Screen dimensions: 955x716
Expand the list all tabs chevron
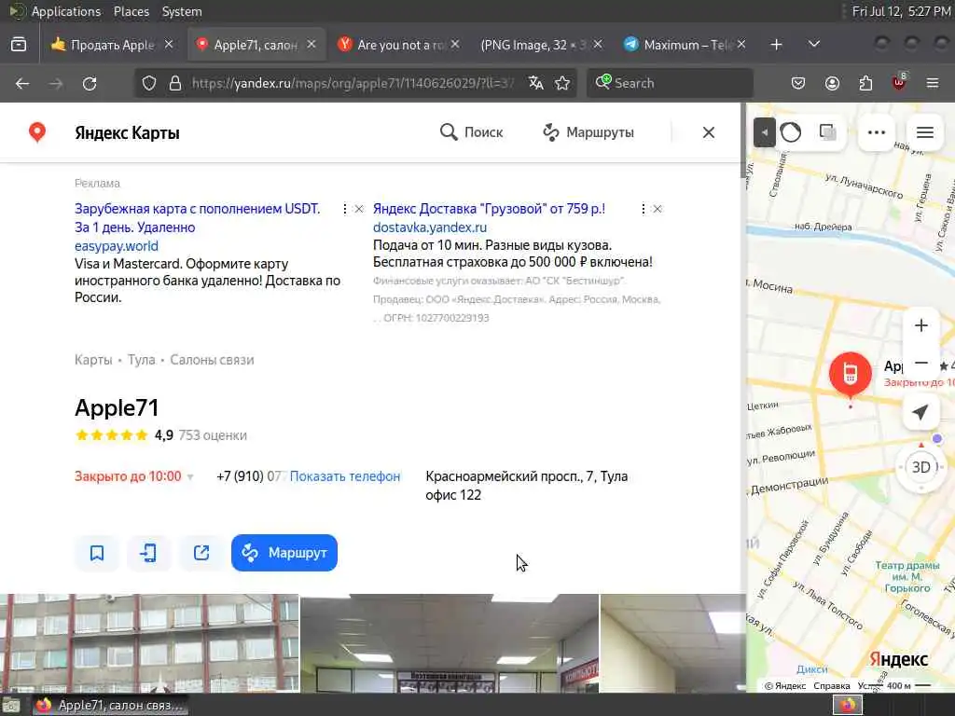[x=813, y=45]
